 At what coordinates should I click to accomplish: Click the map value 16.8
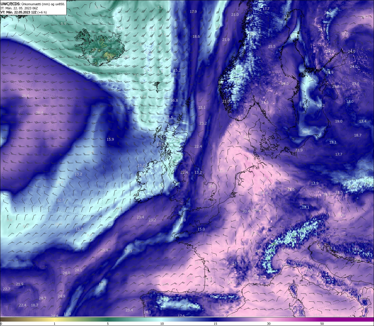[x=174, y=101]
